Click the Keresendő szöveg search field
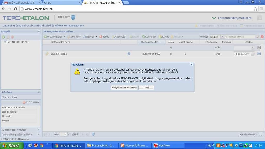This screenshot has height=149, width=265. click(x=239, y=37)
